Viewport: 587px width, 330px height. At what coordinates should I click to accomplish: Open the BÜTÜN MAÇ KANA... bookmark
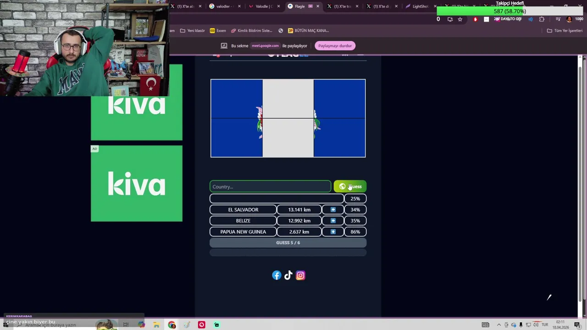308,31
